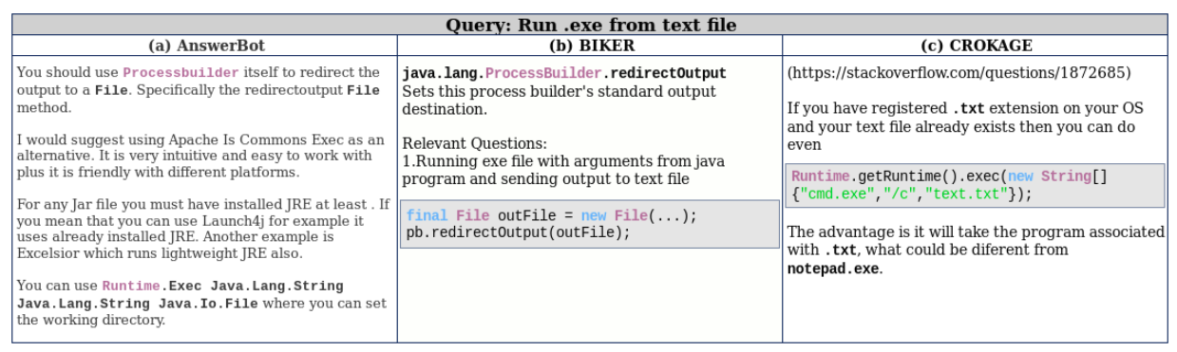Click the 'pb.redirectOutput(outFile);' code line

point(518,232)
